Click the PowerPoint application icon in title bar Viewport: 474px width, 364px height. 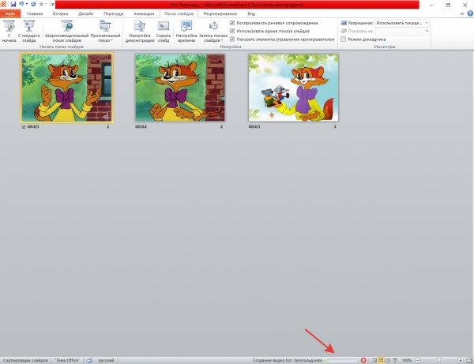pos(4,4)
